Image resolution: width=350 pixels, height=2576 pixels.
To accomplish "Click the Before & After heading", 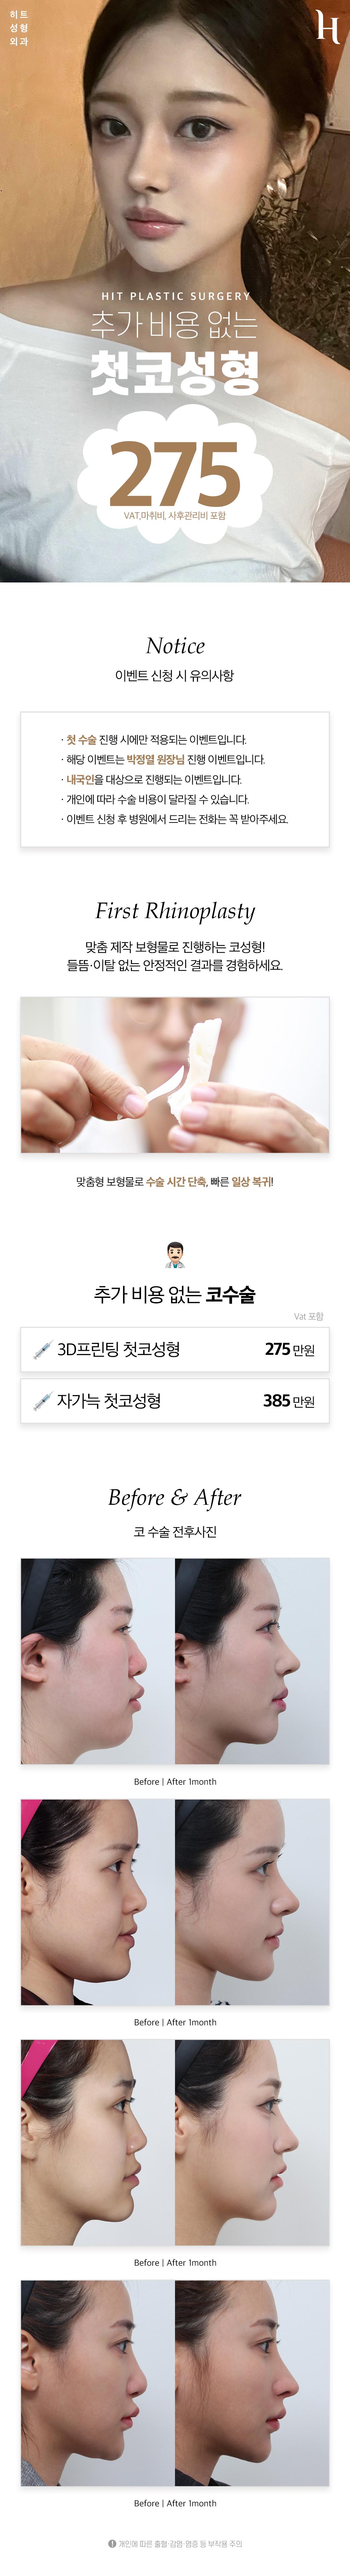I will coord(175,1497).
